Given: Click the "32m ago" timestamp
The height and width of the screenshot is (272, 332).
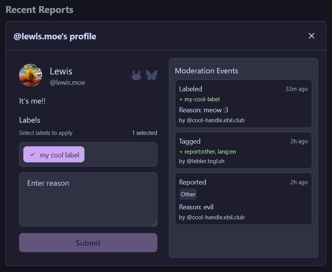Looking at the screenshot, I should [x=296, y=89].
